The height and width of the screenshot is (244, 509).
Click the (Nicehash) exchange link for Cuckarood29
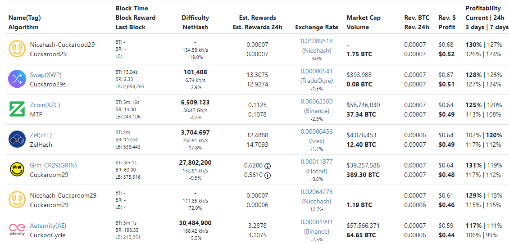pyautogui.click(x=317, y=50)
